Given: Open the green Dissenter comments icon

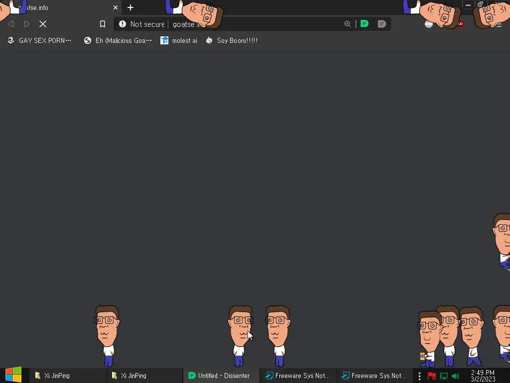Looking at the screenshot, I should [x=364, y=24].
